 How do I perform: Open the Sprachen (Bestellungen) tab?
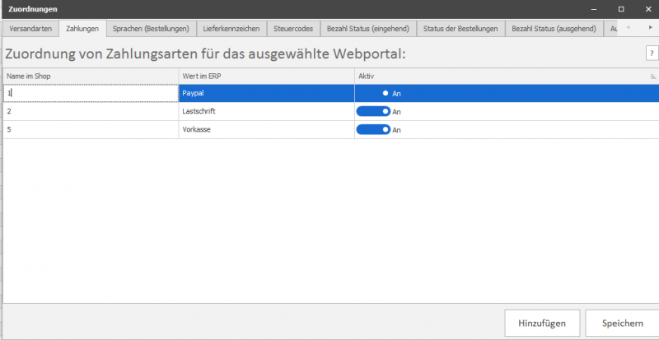(x=151, y=29)
